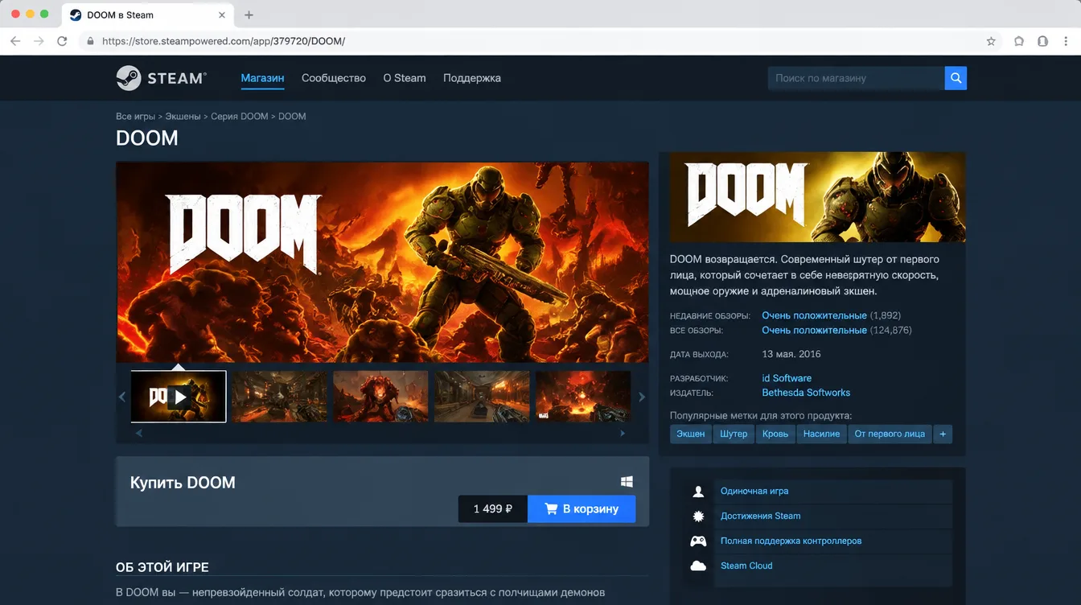Open a new browser tab
Screen dimensions: 1081x605
point(249,14)
